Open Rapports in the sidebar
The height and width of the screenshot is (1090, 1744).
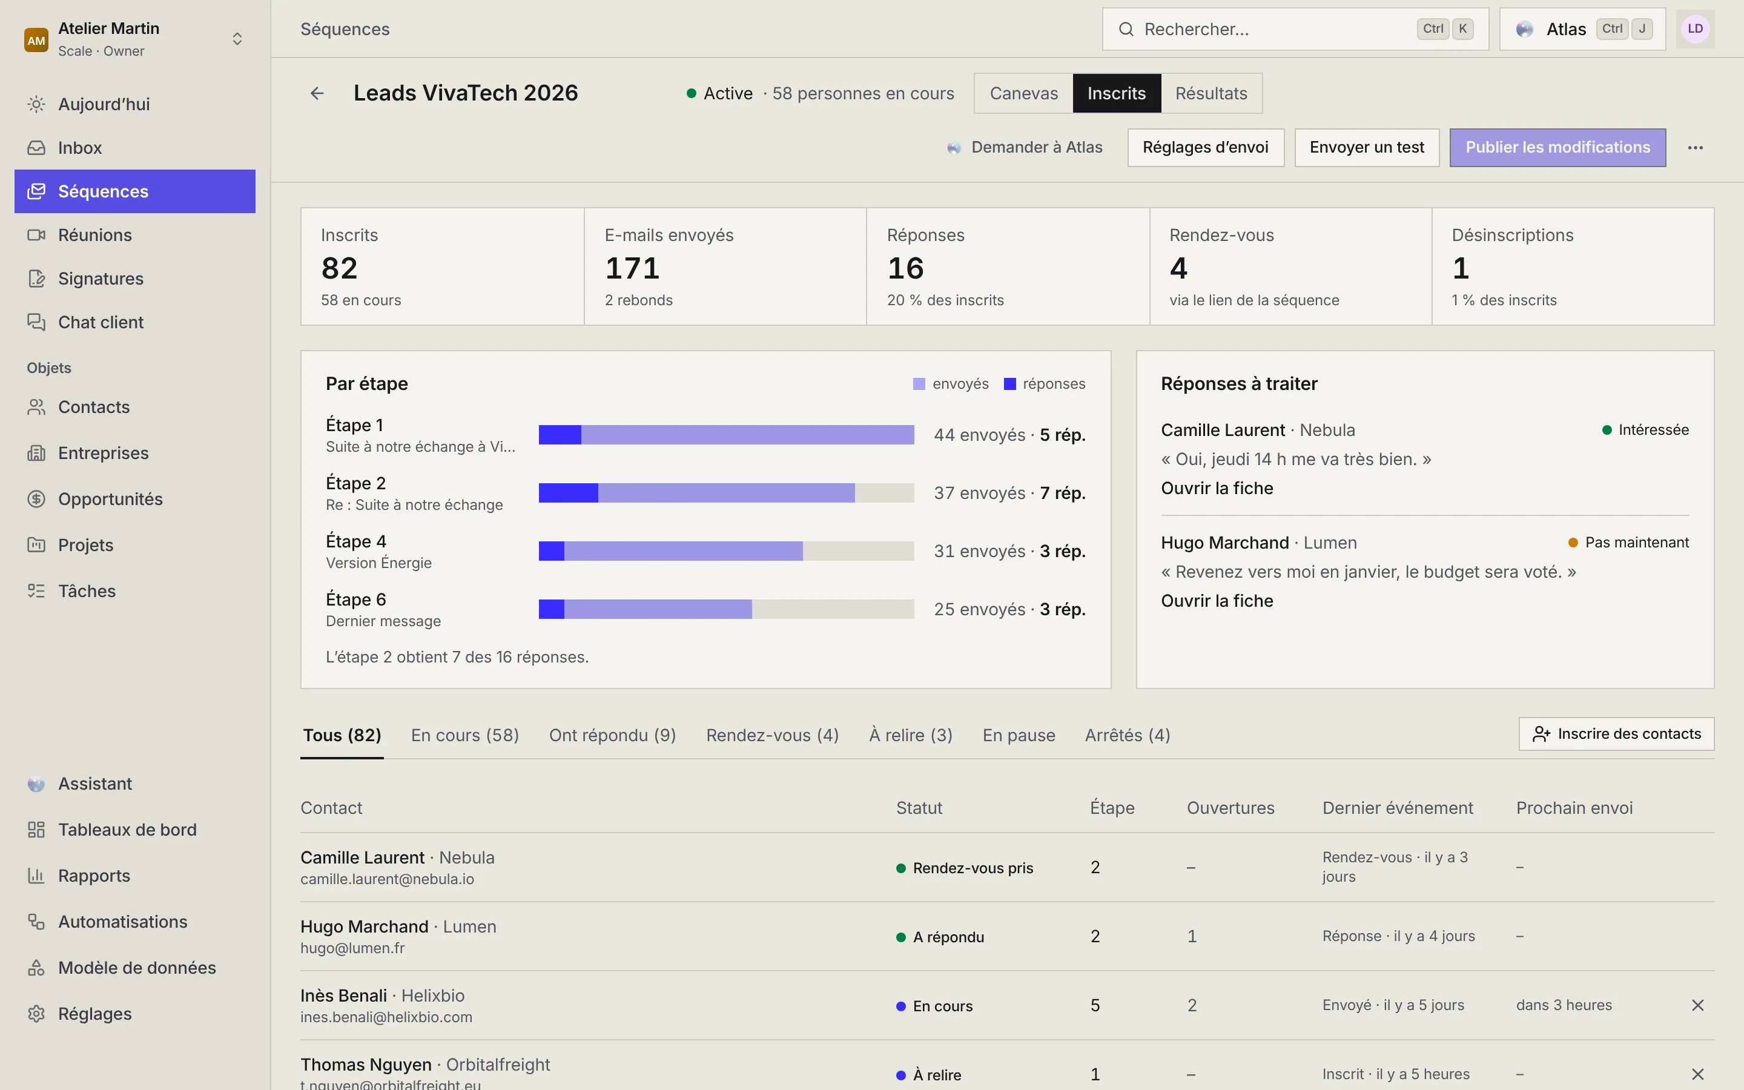135,876
